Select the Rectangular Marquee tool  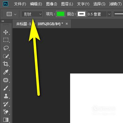tap(6, 40)
